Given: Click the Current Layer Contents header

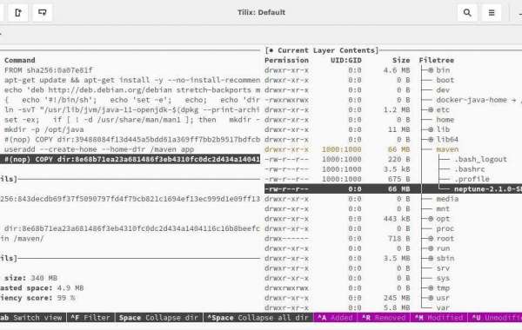Looking at the screenshot, I should coord(322,50).
